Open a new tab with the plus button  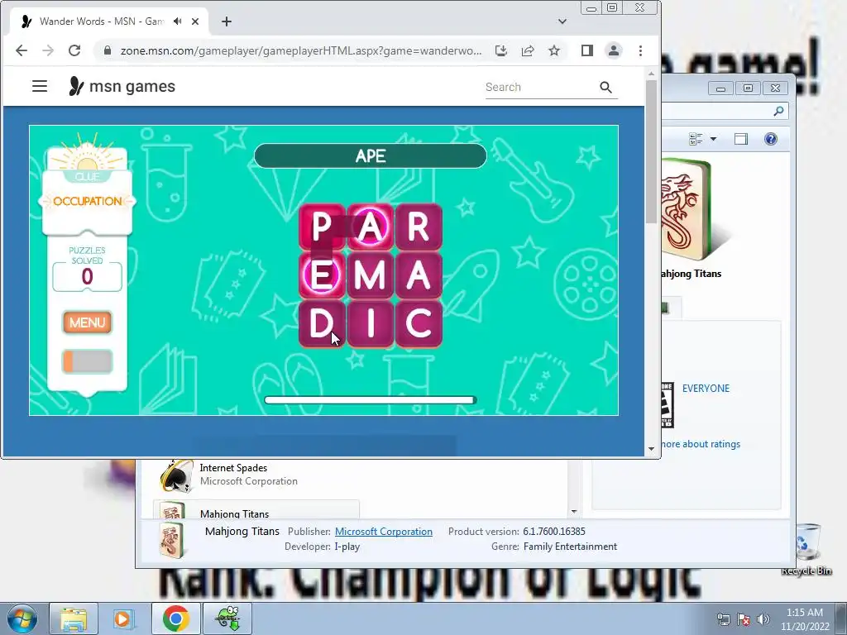[227, 21]
